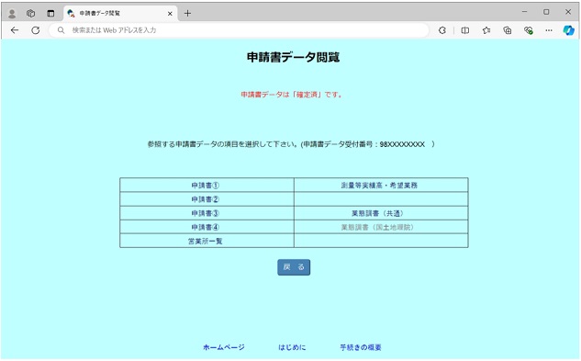The height and width of the screenshot is (361, 581).
Task: Open split screen view icon
Action: [x=465, y=30]
